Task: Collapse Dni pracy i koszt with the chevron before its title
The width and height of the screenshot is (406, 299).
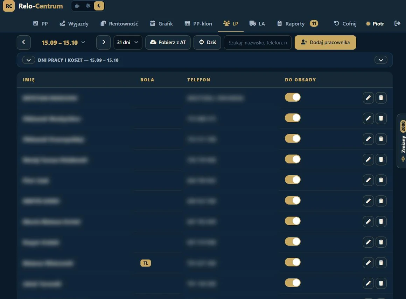Action: (x=28, y=60)
